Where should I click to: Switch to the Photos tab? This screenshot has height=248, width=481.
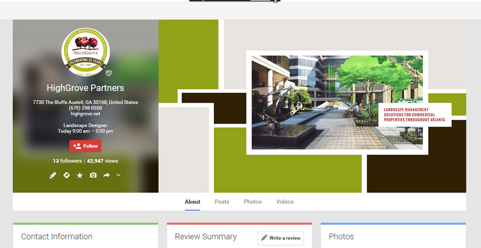tap(253, 201)
